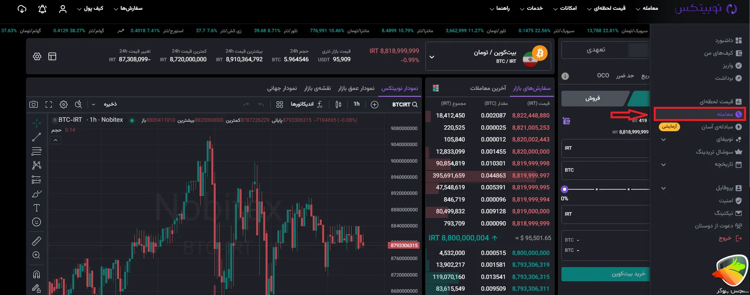Switch to the نمودار عمق بازار tab
The image size is (750, 295).
tap(356, 88)
